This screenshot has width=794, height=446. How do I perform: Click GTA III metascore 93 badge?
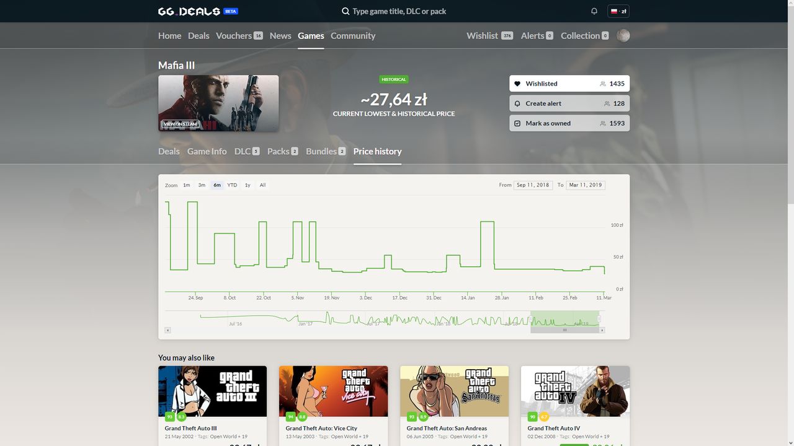click(169, 417)
